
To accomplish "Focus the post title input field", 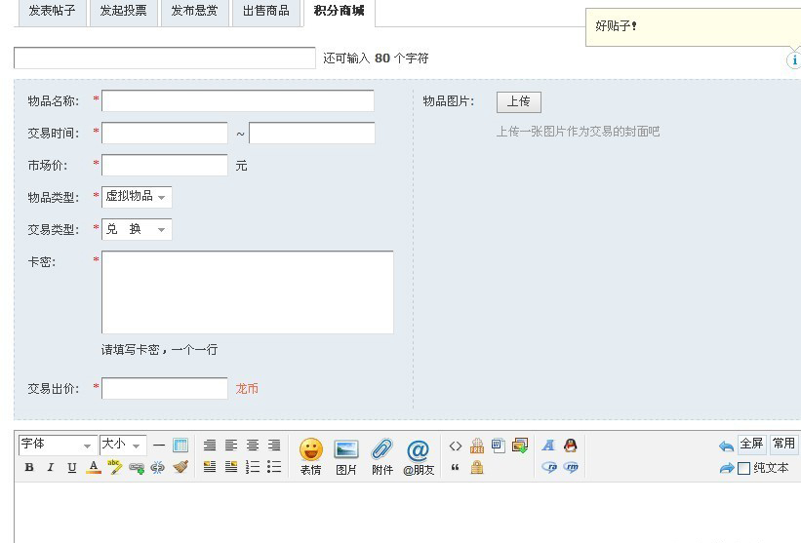I will pos(165,58).
